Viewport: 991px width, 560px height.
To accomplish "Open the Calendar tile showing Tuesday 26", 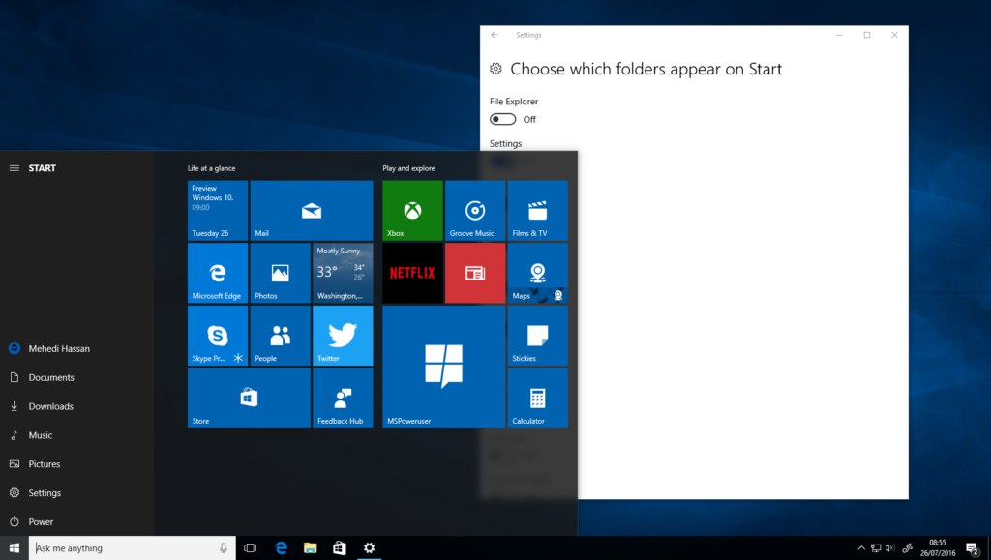I will pos(218,210).
